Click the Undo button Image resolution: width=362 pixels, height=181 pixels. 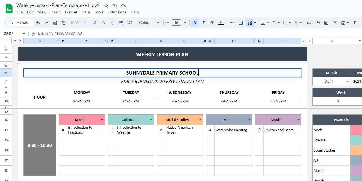click(x=38, y=23)
